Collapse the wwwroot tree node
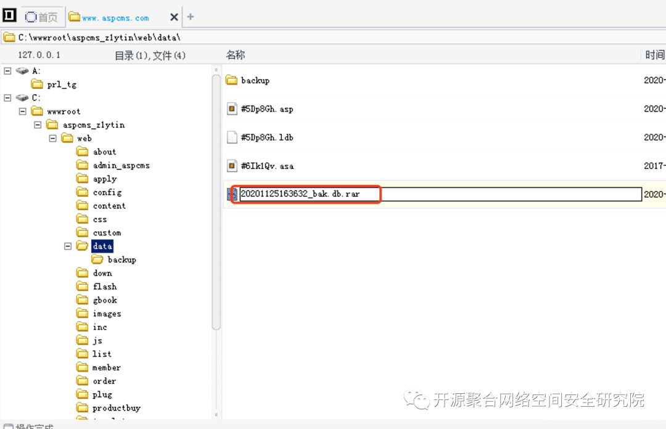This screenshot has width=666, height=429. [23, 112]
